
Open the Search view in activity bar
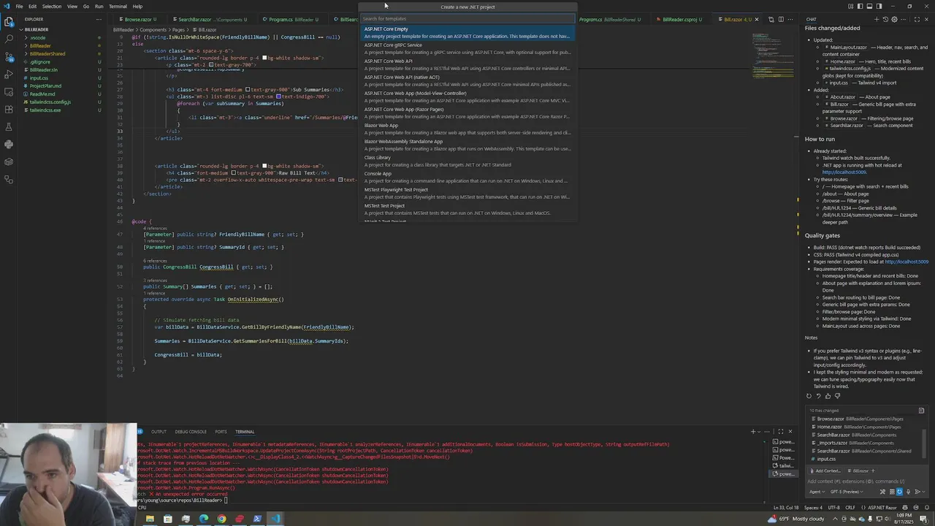point(9,39)
